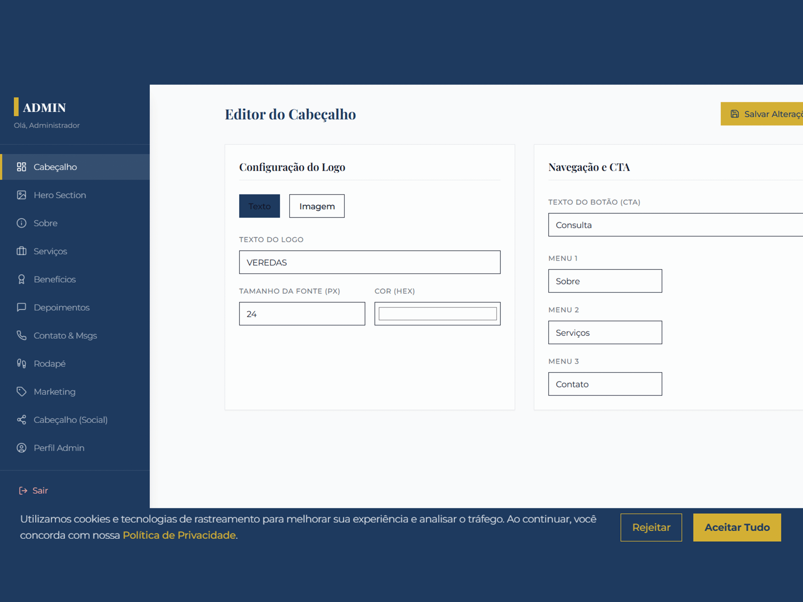Click the Hero Section image icon
Screen dimensions: 803x602
tap(21, 195)
